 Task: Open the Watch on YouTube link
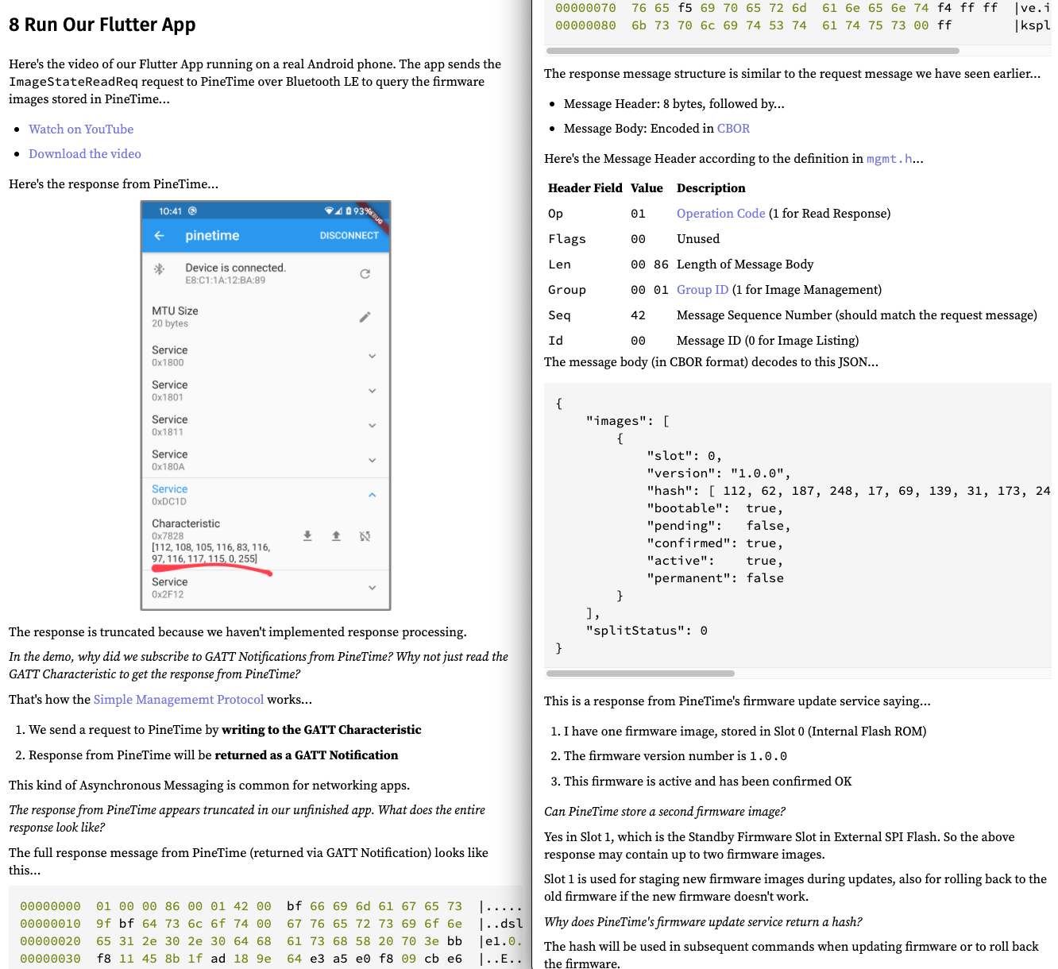(81, 129)
